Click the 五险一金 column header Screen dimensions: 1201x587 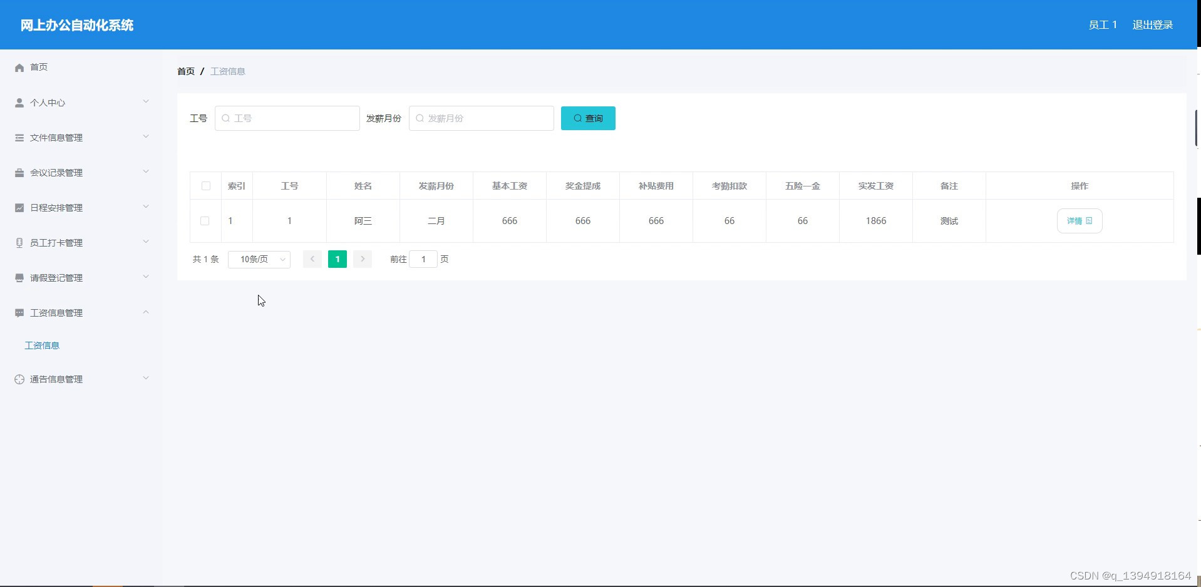(803, 186)
